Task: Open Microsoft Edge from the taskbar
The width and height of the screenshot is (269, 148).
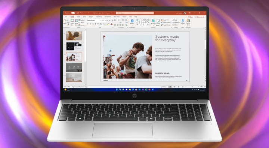Action: 133,89
